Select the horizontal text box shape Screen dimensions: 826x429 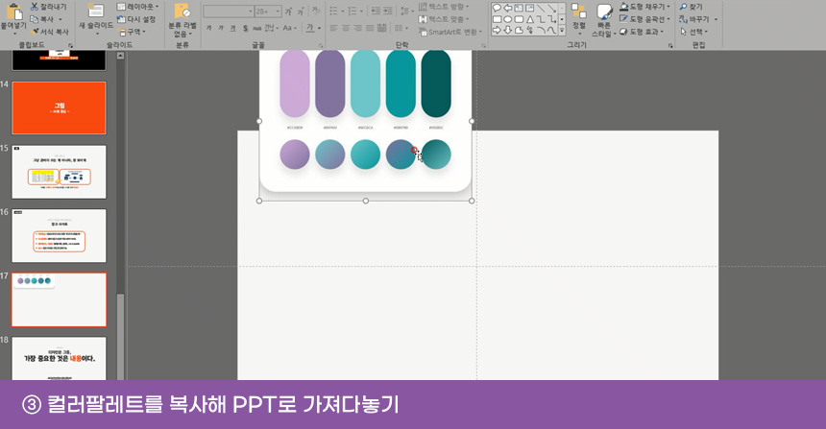(x=519, y=8)
